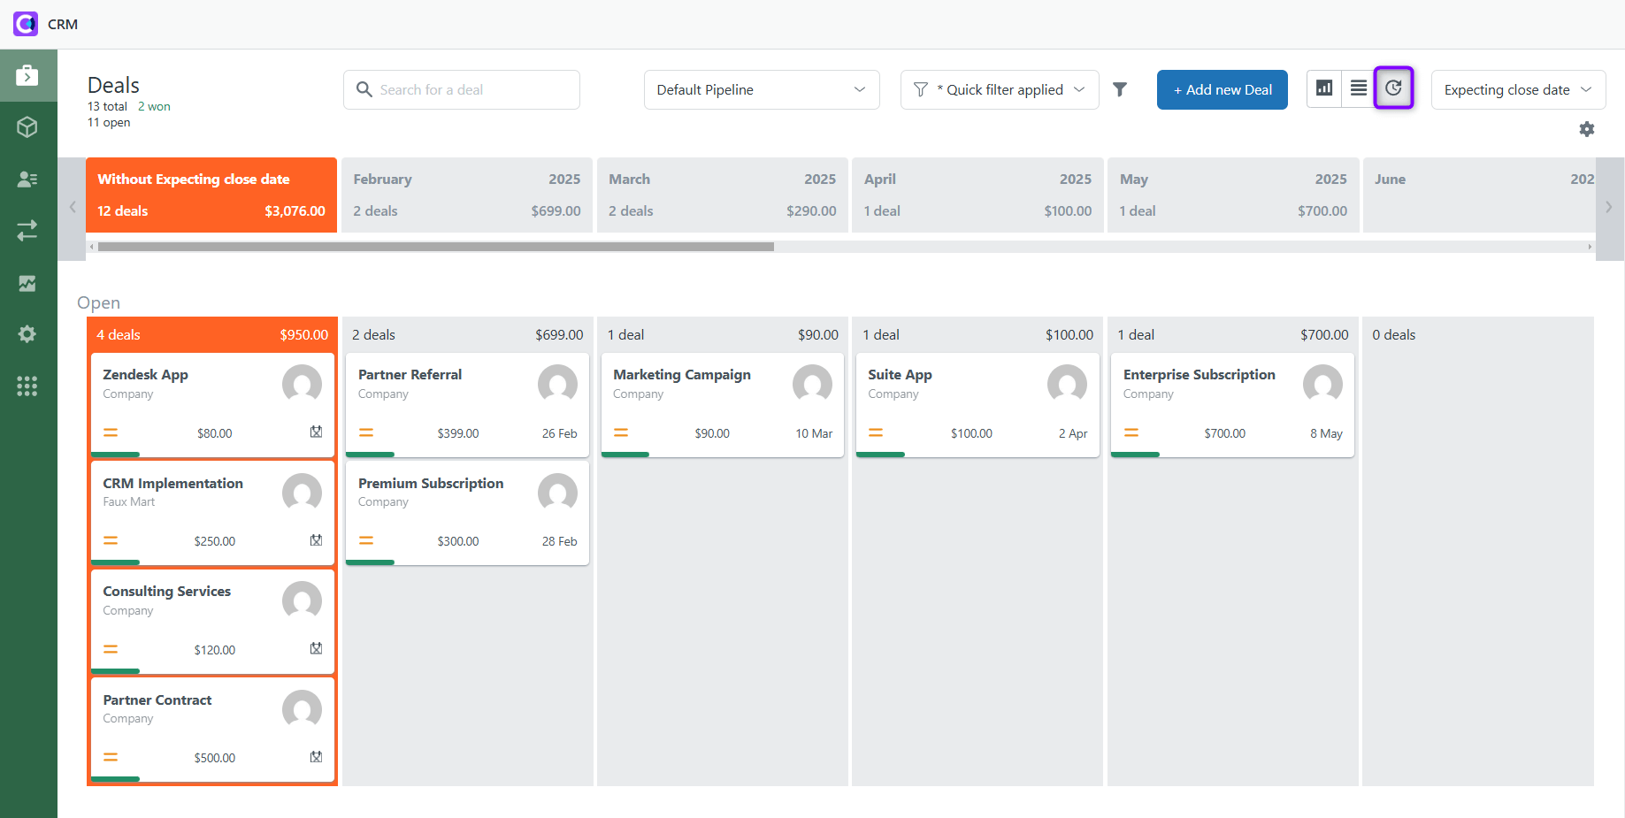The width and height of the screenshot is (1625, 818).
Task: Open the transfers section in the sidebar
Action: tap(27, 231)
